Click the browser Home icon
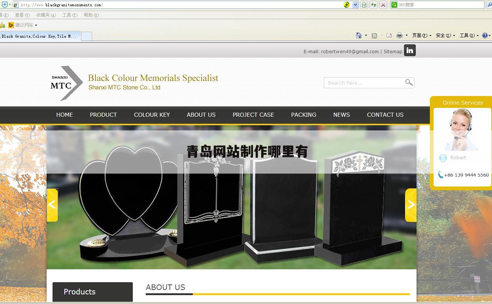The image size is (492, 304). point(358,35)
